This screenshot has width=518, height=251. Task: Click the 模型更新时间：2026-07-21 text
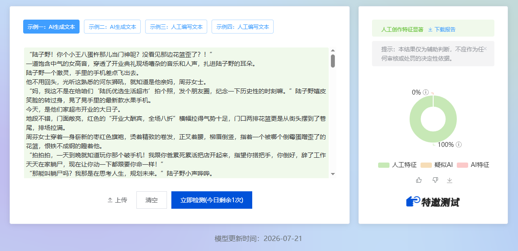[258, 238]
